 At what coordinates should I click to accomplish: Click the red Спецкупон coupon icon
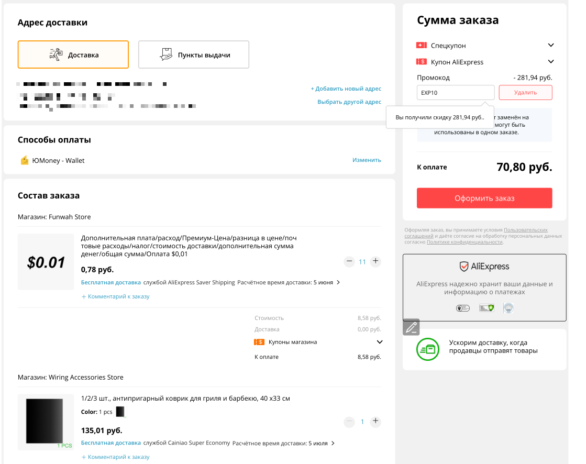pyautogui.click(x=422, y=45)
